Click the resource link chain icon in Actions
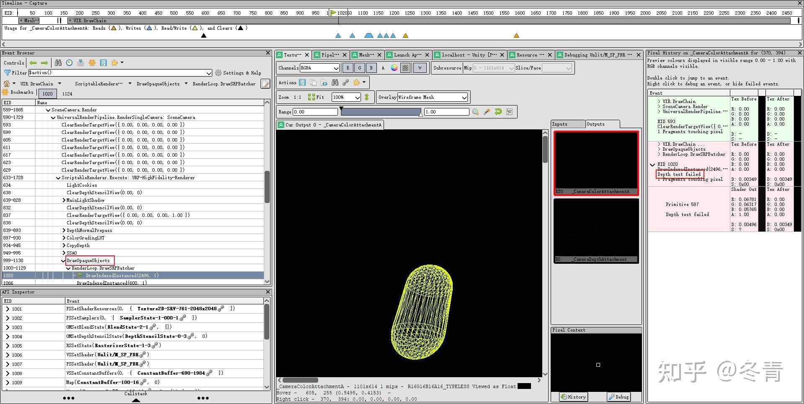 click(x=346, y=82)
